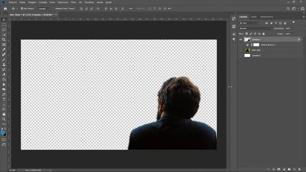Screen dimensions: 306x172
Task: Open the Filtro menu
Action: point(73,2)
